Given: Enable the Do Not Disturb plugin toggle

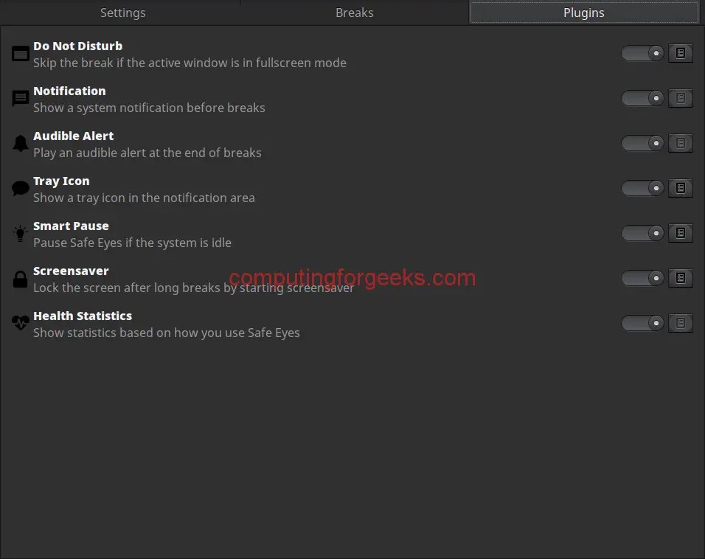Looking at the screenshot, I should pyautogui.click(x=641, y=53).
